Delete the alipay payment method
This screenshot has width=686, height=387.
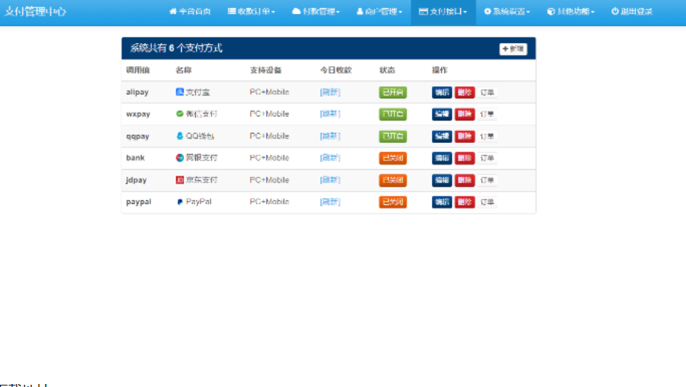(x=465, y=92)
